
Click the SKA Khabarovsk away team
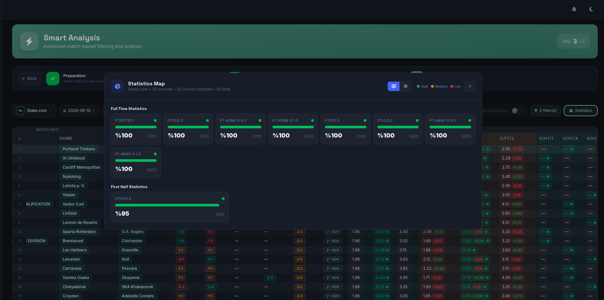[138, 287]
